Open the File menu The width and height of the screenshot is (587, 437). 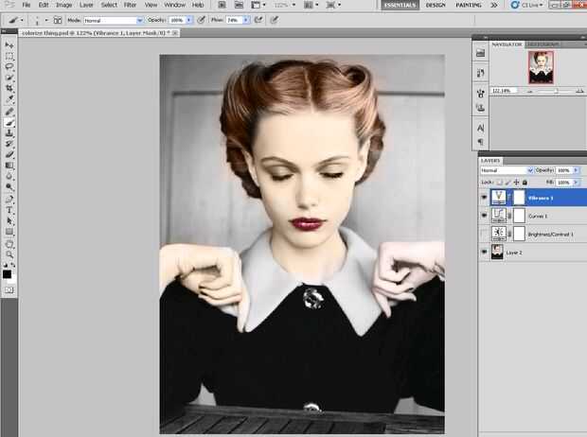pos(27,5)
